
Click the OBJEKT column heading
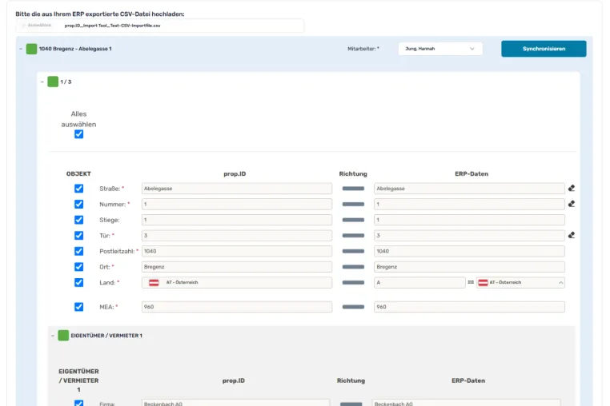(x=78, y=173)
